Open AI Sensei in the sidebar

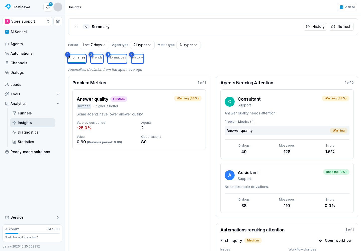(33, 32)
